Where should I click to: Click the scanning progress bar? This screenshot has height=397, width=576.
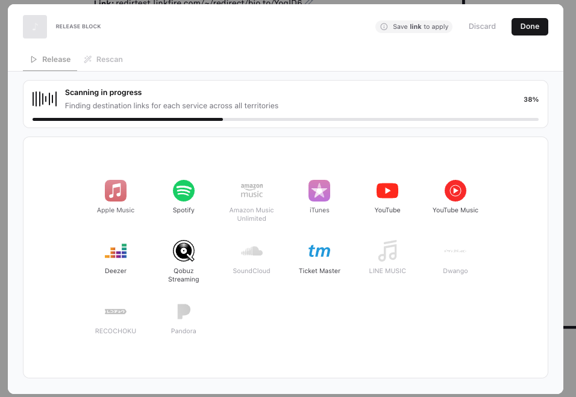(286, 120)
